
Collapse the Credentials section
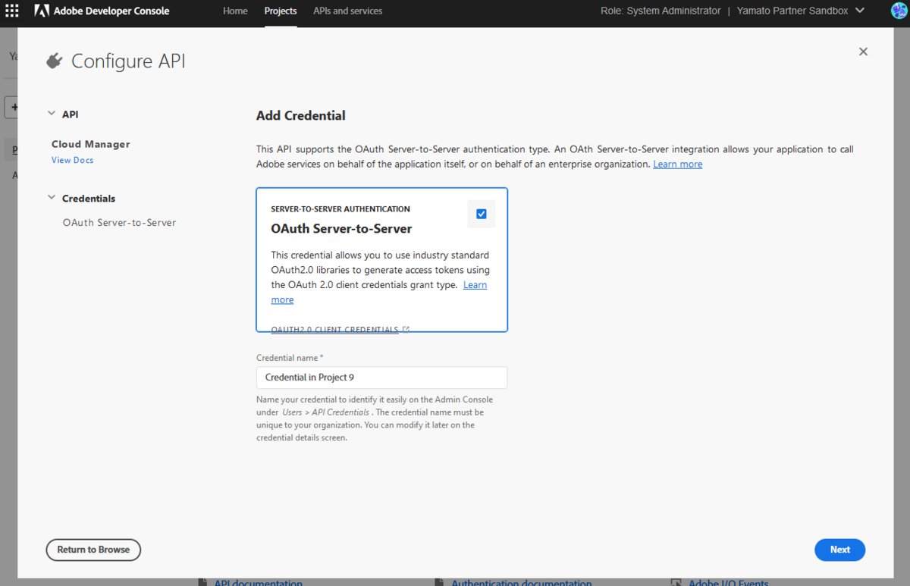51,198
